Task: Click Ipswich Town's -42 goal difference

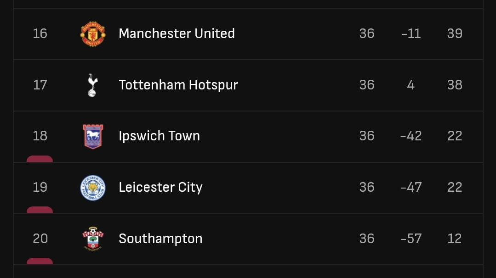Action: [410, 136]
